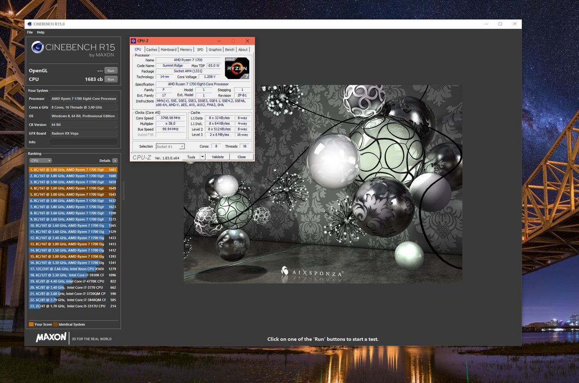The image size is (579, 383).
Task: Select ranking row 12 at 3.40 GHz
Action: click(73, 238)
